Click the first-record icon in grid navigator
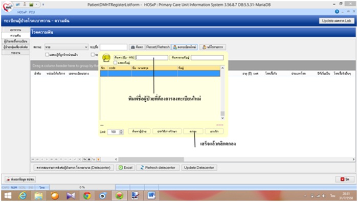 coord(33,160)
